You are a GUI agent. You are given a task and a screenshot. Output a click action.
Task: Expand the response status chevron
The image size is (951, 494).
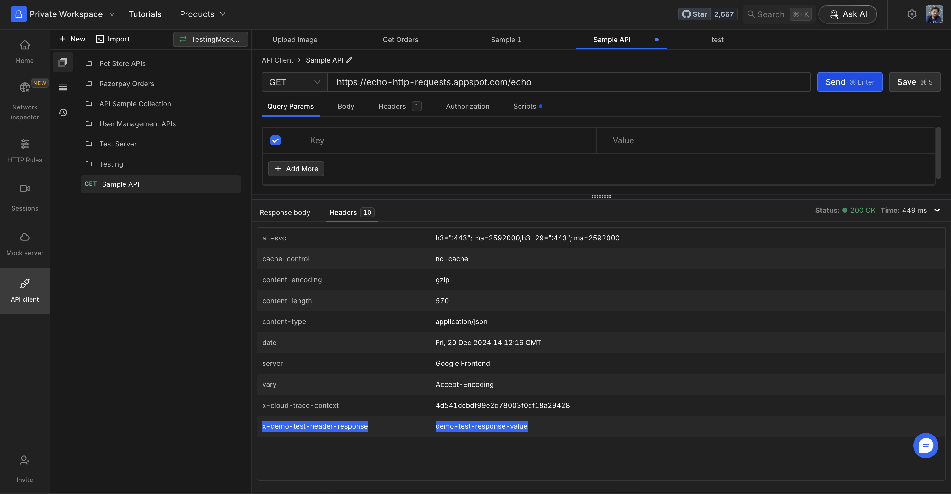[937, 210]
